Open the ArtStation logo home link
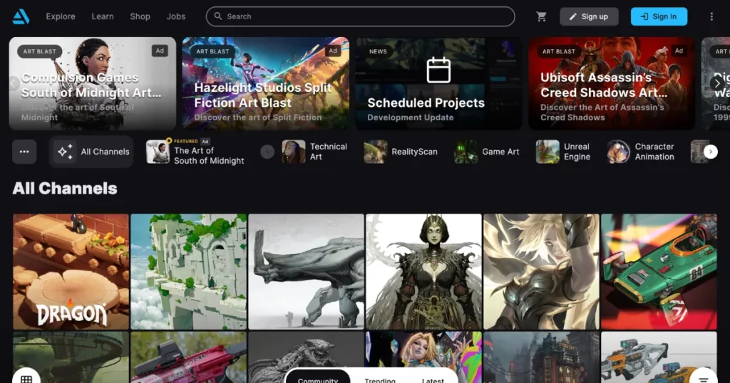The width and height of the screenshot is (730, 383). coord(21,16)
